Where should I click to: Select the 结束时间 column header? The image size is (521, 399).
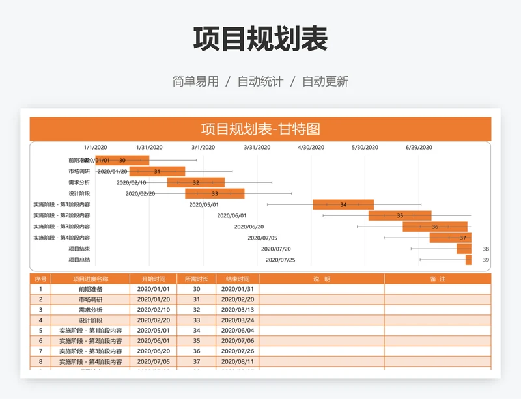pyautogui.click(x=238, y=279)
